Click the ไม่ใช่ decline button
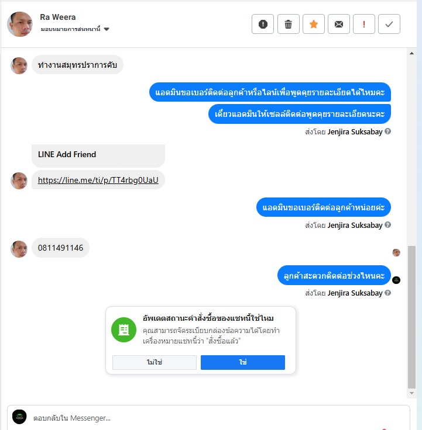Image resolution: width=422 pixels, height=430 pixels. (155, 362)
